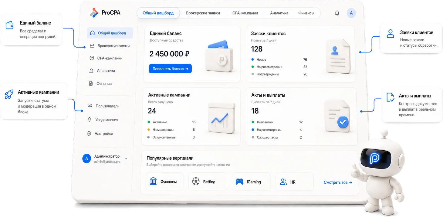Click the rocket icon in Активные кампании callout
443x217 pixels.
pos(9,94)
